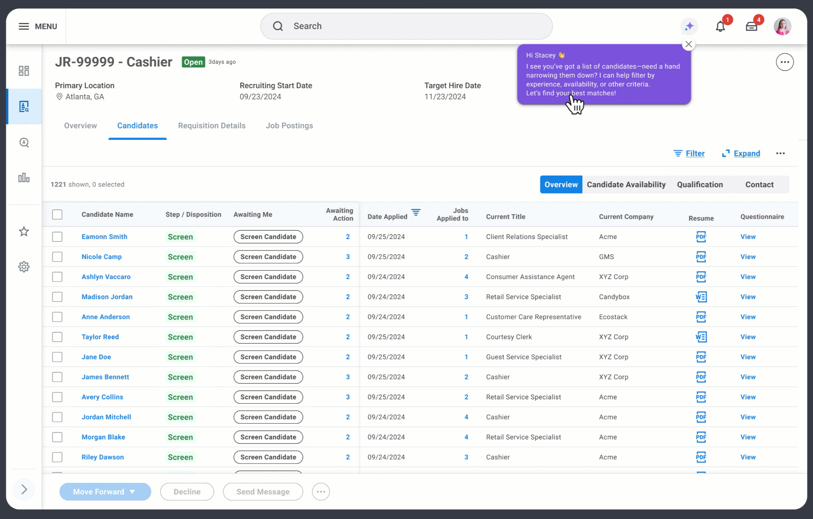Open Madison Jordan's Word resume icon

701,297
